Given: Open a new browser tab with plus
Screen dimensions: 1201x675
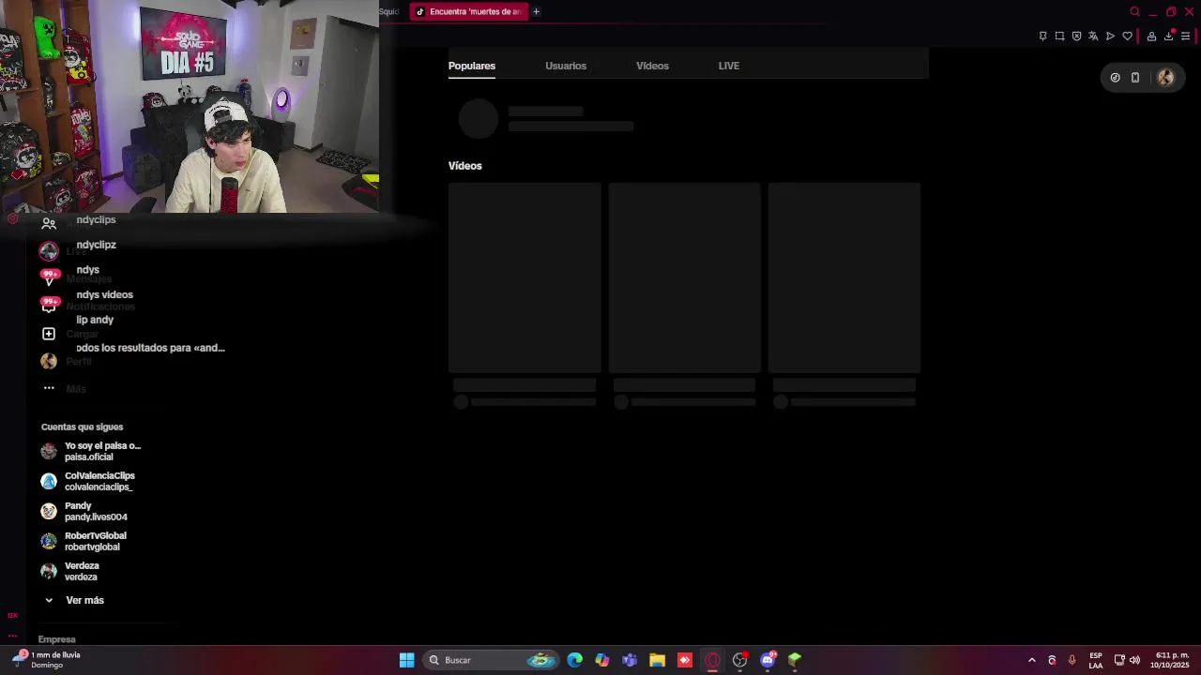Looking at the screenshot, I should pos(536,11).
